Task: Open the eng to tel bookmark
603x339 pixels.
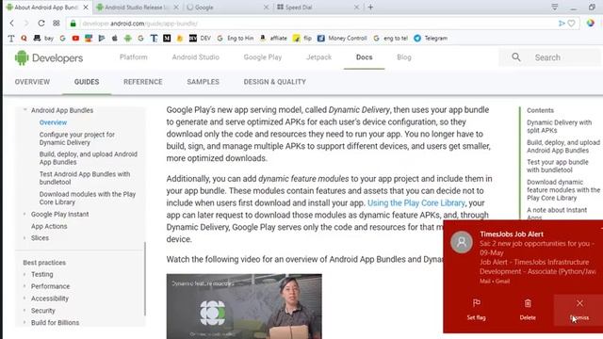Action: [390, 38]
